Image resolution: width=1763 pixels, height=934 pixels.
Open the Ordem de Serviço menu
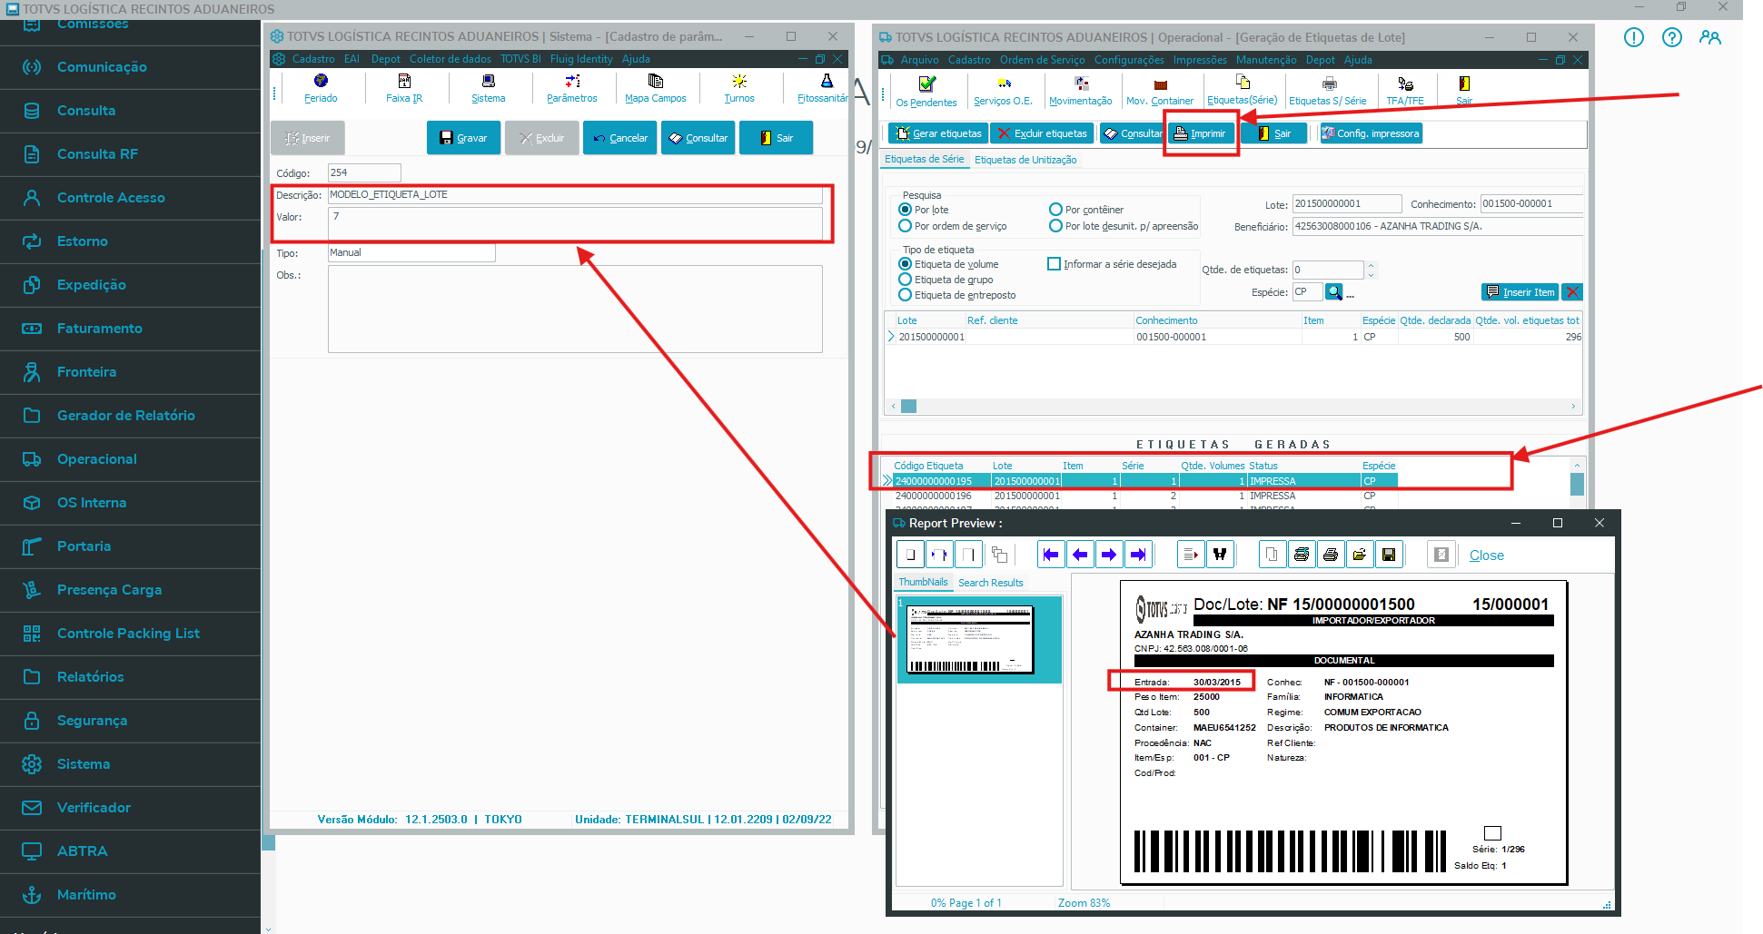tap(1042, 60)
